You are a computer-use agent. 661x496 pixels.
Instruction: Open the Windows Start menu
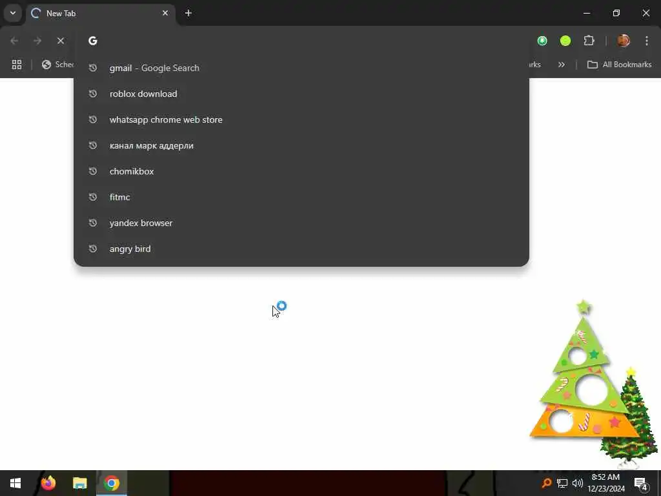(x=15, y=483)
